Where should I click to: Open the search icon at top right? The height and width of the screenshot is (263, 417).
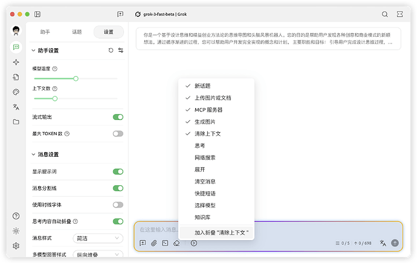pos(384,14)
